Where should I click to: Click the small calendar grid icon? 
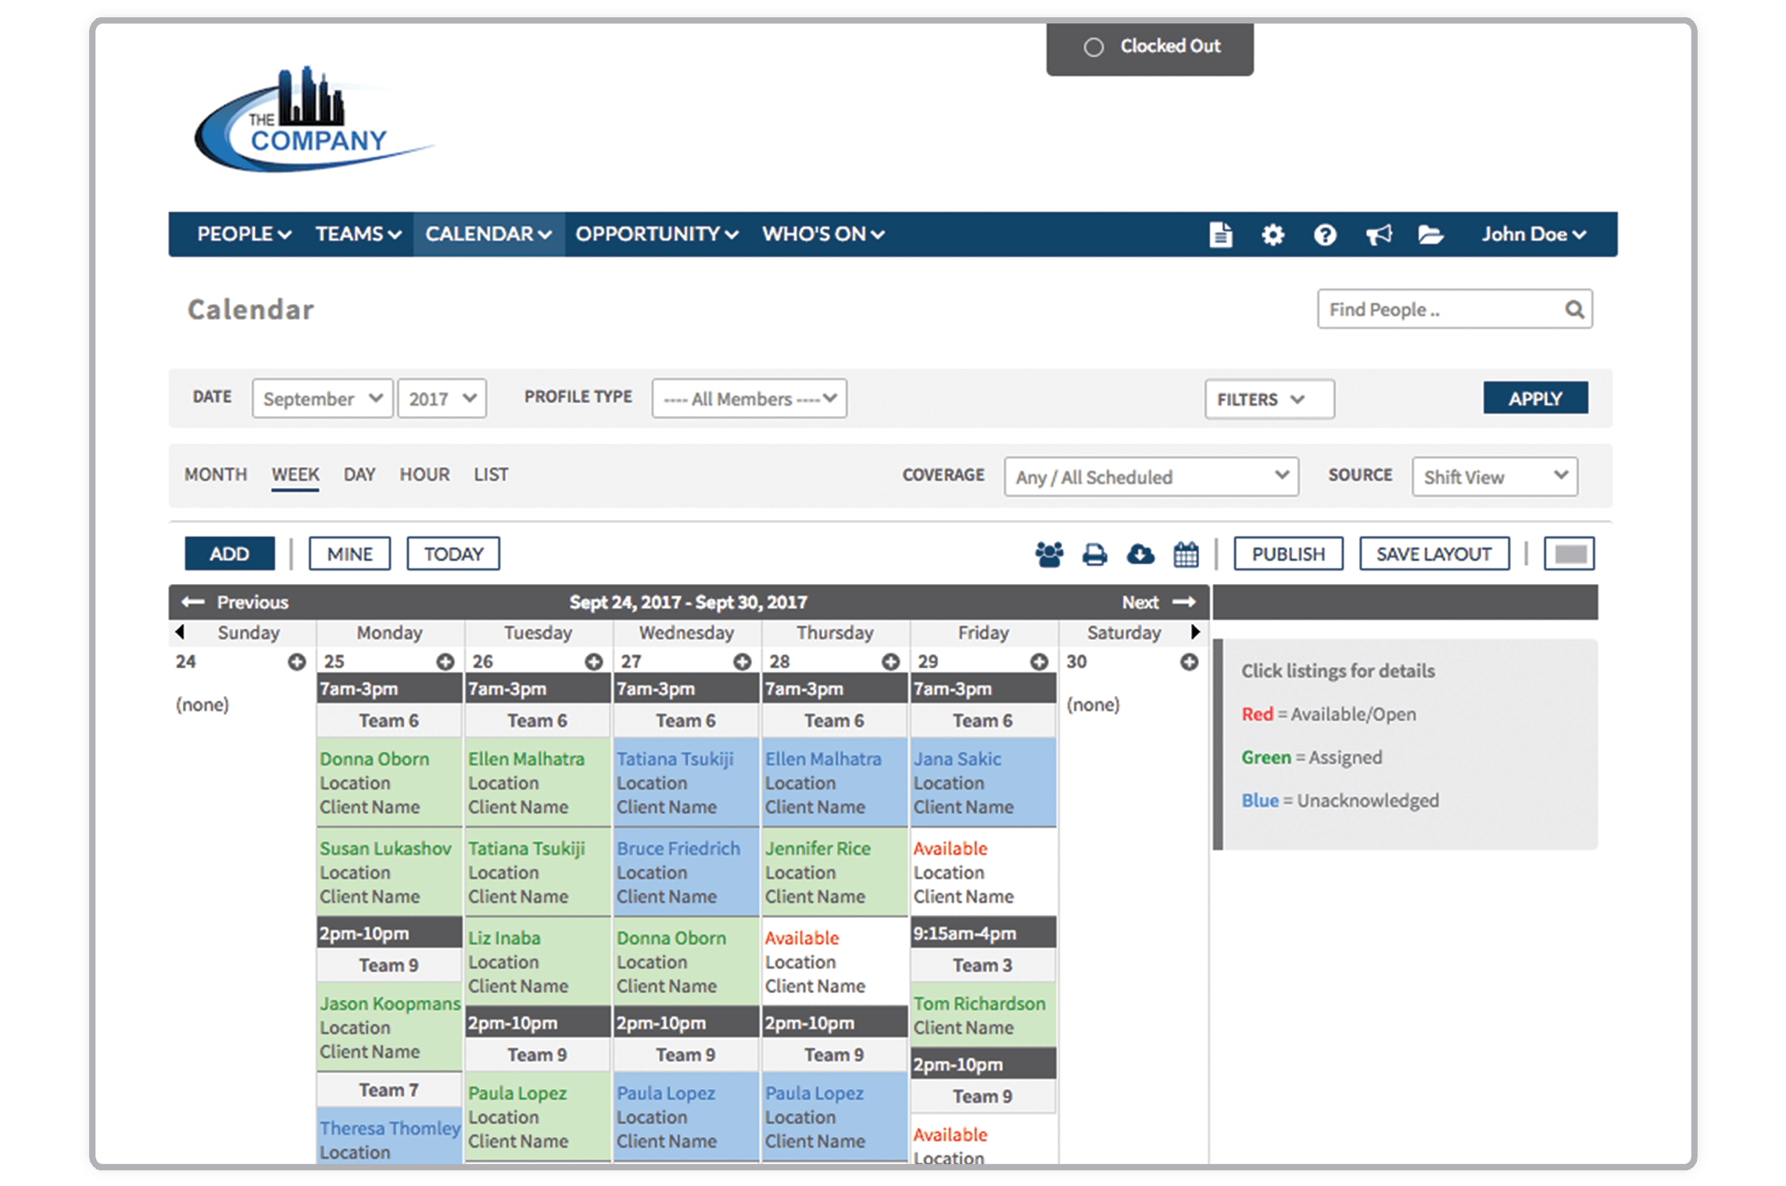[1186, 554]
